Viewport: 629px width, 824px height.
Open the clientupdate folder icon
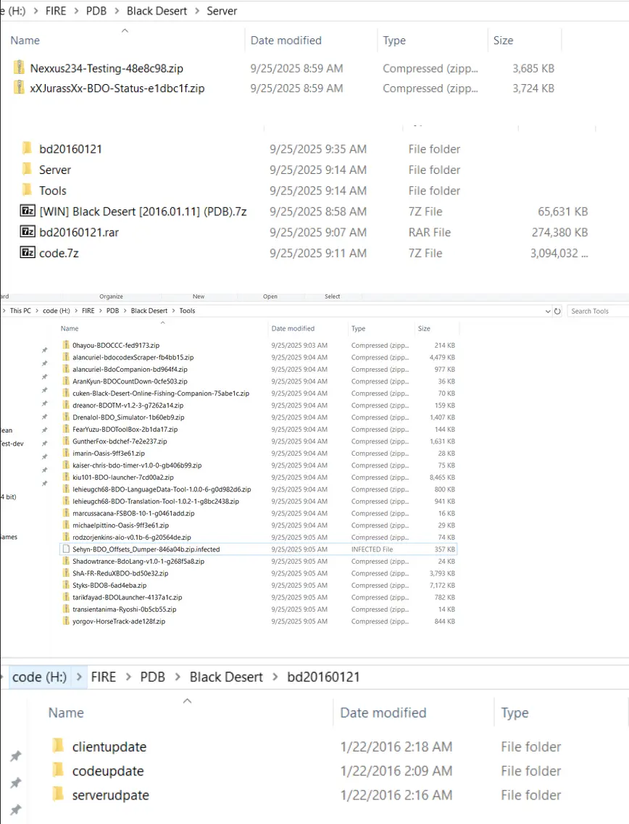pyautogui.click(x=58, y=746)
